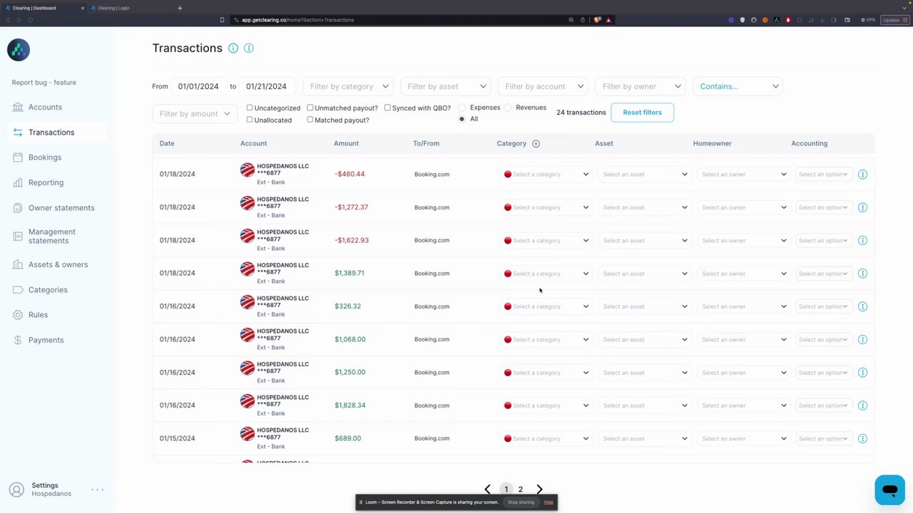
Task: Open the chat support widget
Action: point(889,490)
